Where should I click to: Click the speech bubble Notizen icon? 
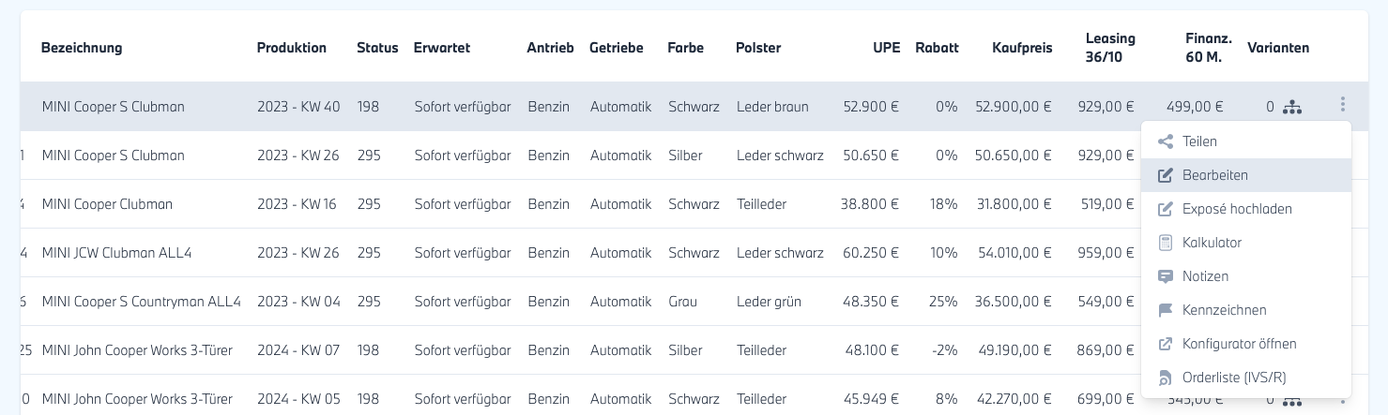point(1166,277)
